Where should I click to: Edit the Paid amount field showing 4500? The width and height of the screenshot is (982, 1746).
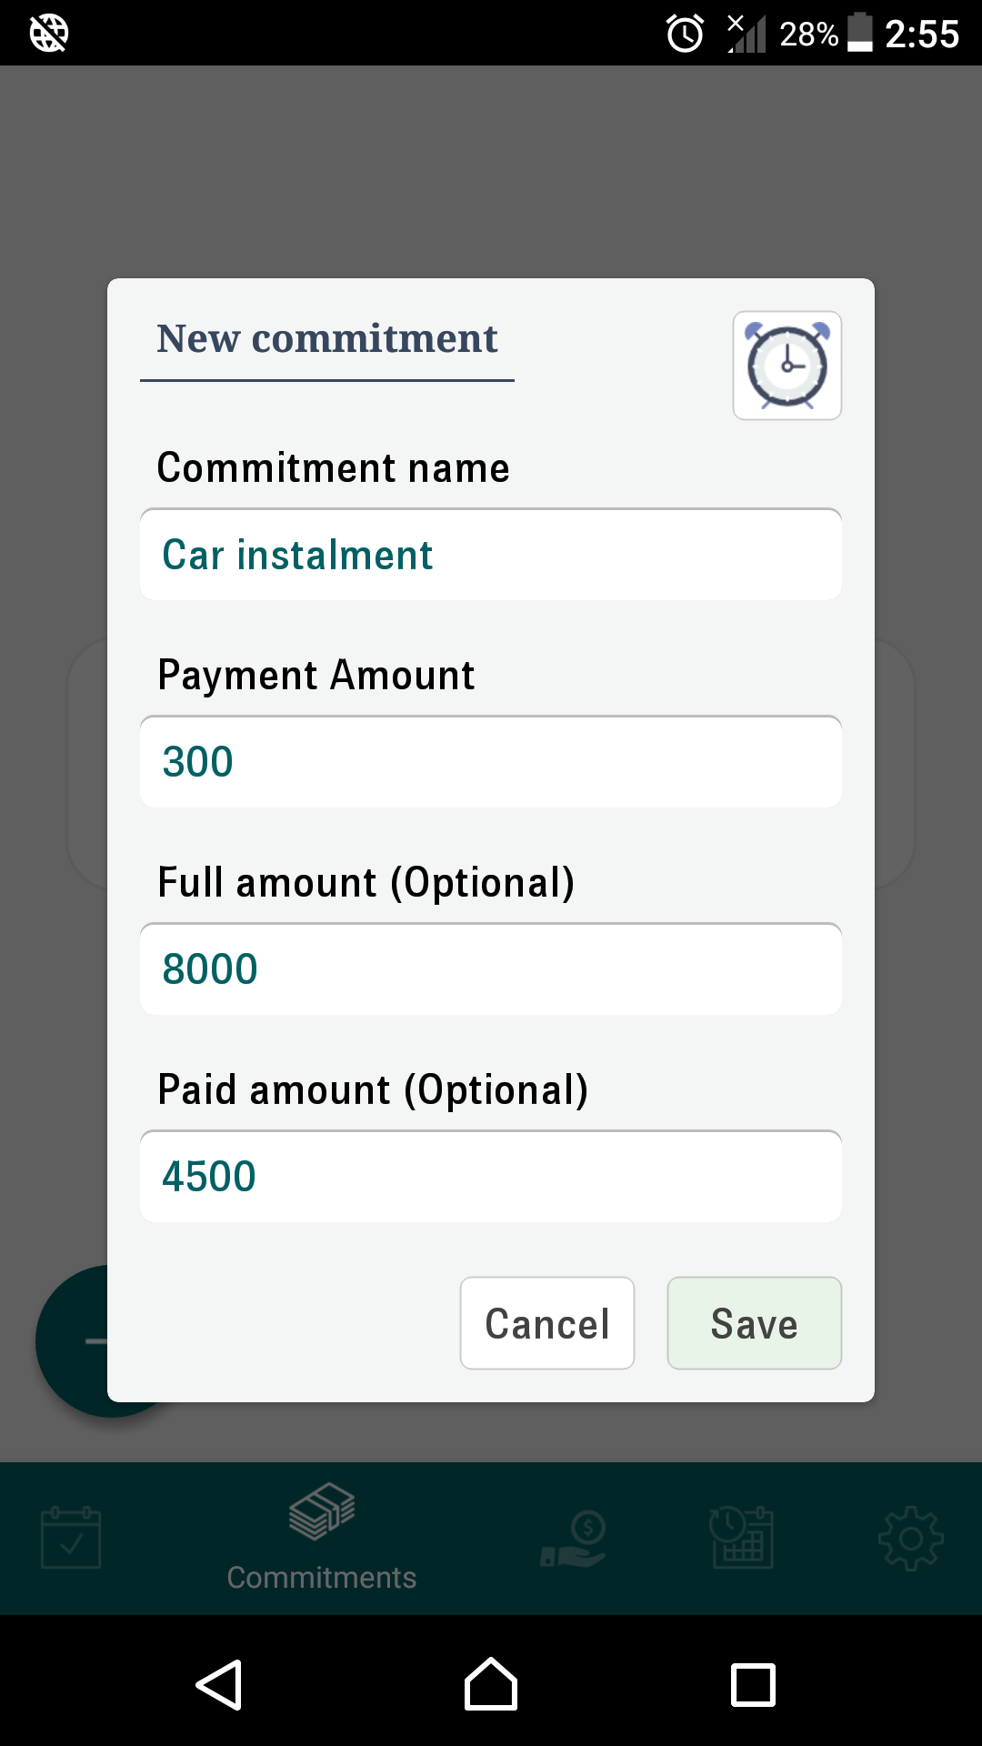pyautogui.click(x=491, y=1177)
